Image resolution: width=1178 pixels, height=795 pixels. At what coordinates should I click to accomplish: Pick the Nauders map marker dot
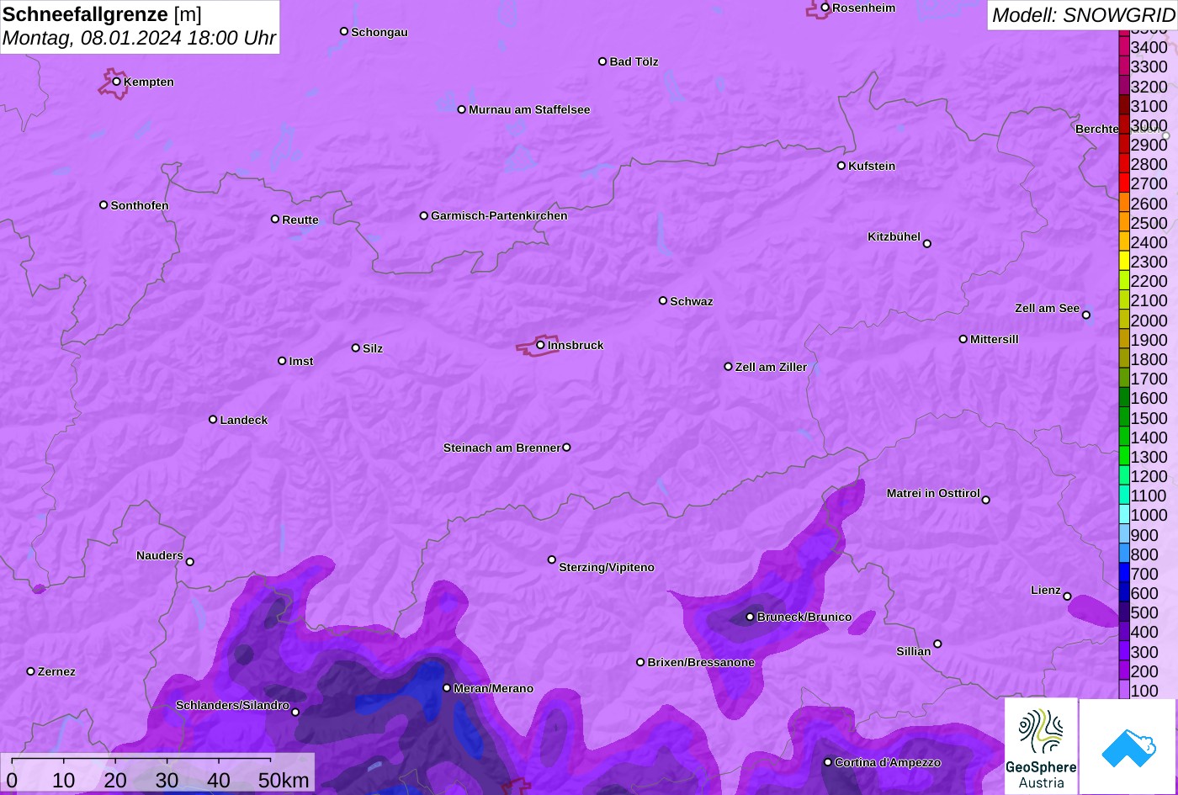tap(189, 562)
